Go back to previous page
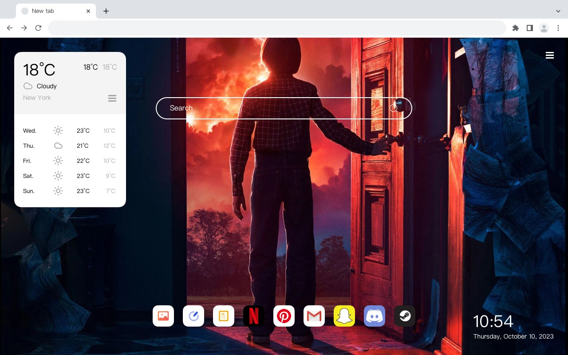 (x=10, y=28)
